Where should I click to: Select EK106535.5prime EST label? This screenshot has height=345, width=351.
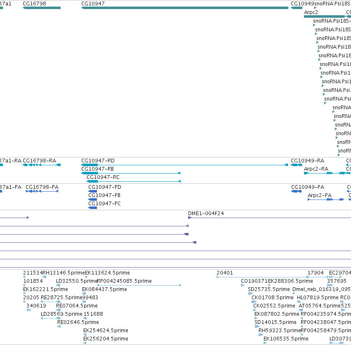286,339
